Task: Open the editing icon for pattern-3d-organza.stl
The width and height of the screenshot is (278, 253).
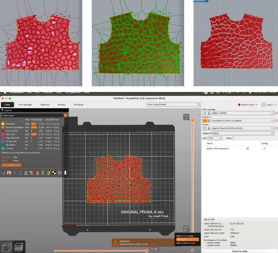Action: (264, 149)
